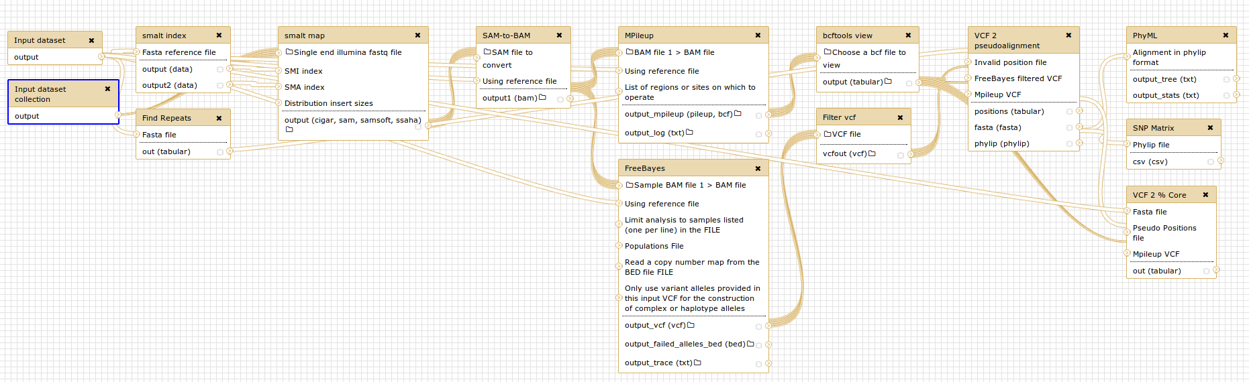1249x382 pixels.
Task: Select the FreeBayes node title bar
Action: coord(693,168)
